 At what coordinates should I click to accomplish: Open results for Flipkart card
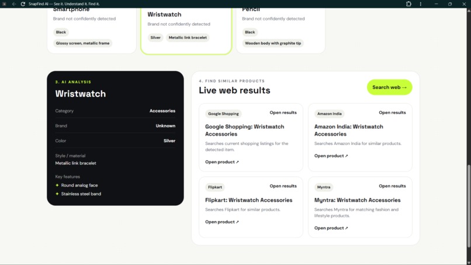click(x=283, y=186)
